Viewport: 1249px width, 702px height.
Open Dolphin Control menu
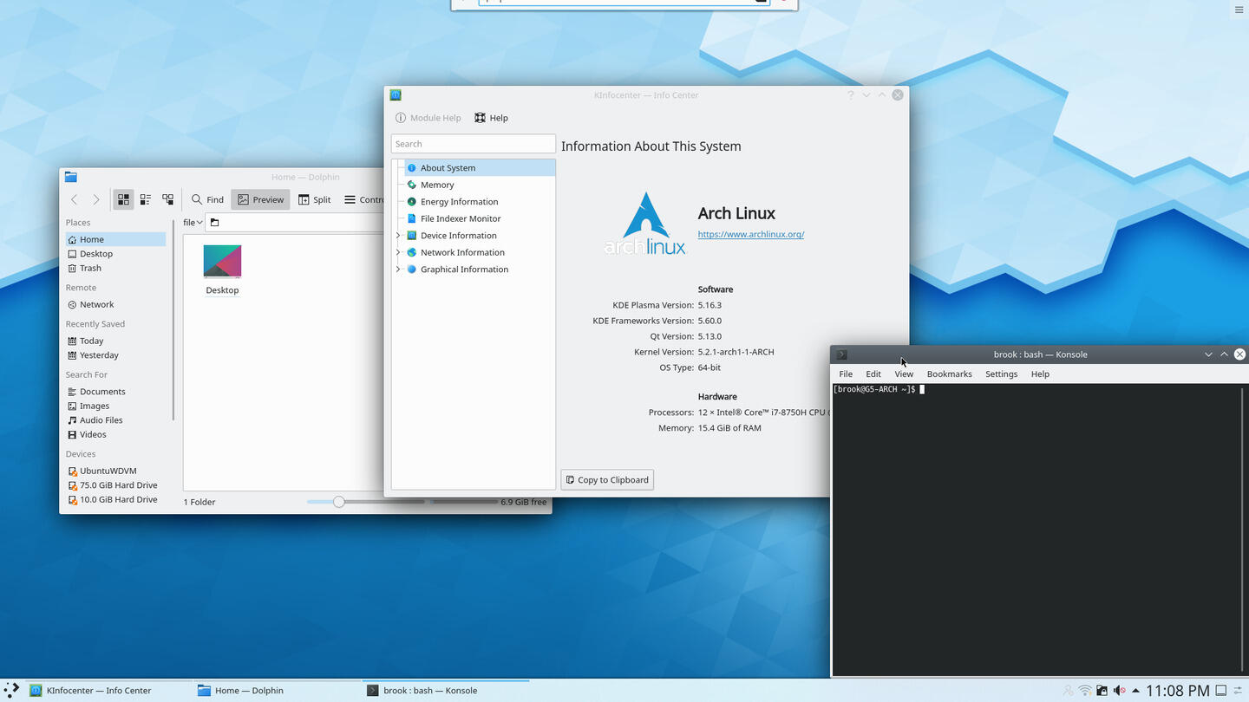(x=363, y=199)
